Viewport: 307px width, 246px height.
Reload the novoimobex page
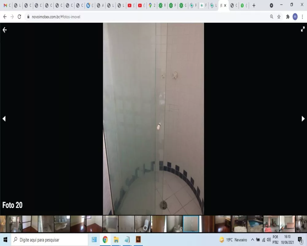point(19,17)
